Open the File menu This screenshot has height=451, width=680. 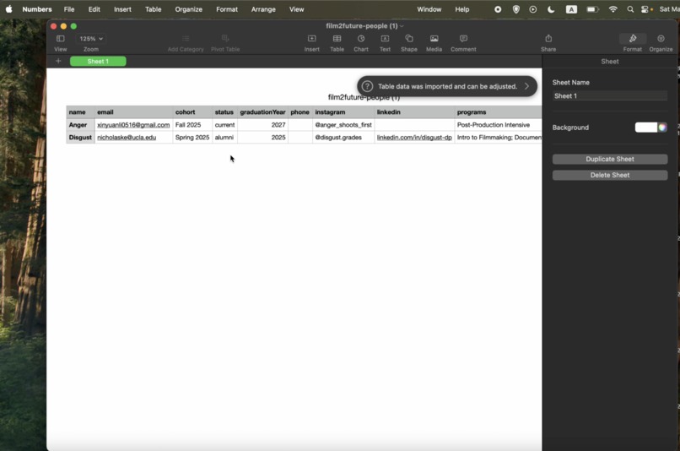click(x=69, y=9)
